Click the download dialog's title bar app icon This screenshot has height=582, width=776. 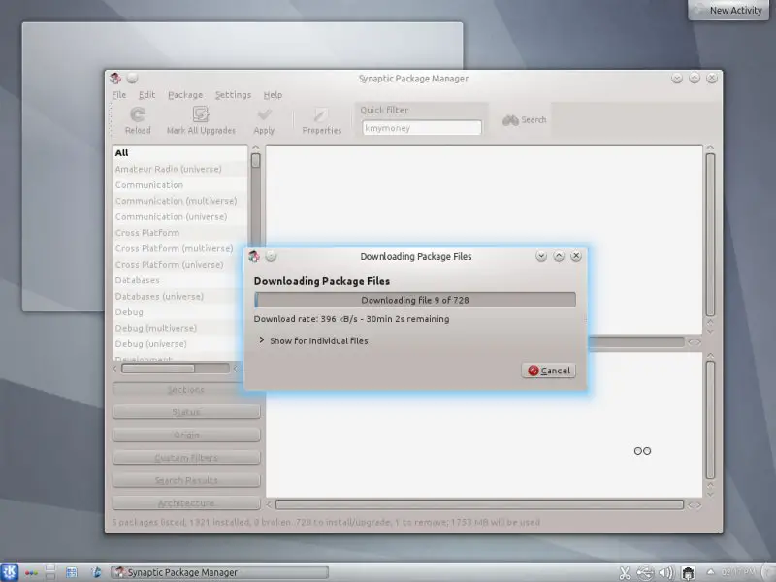coord(254,256)
